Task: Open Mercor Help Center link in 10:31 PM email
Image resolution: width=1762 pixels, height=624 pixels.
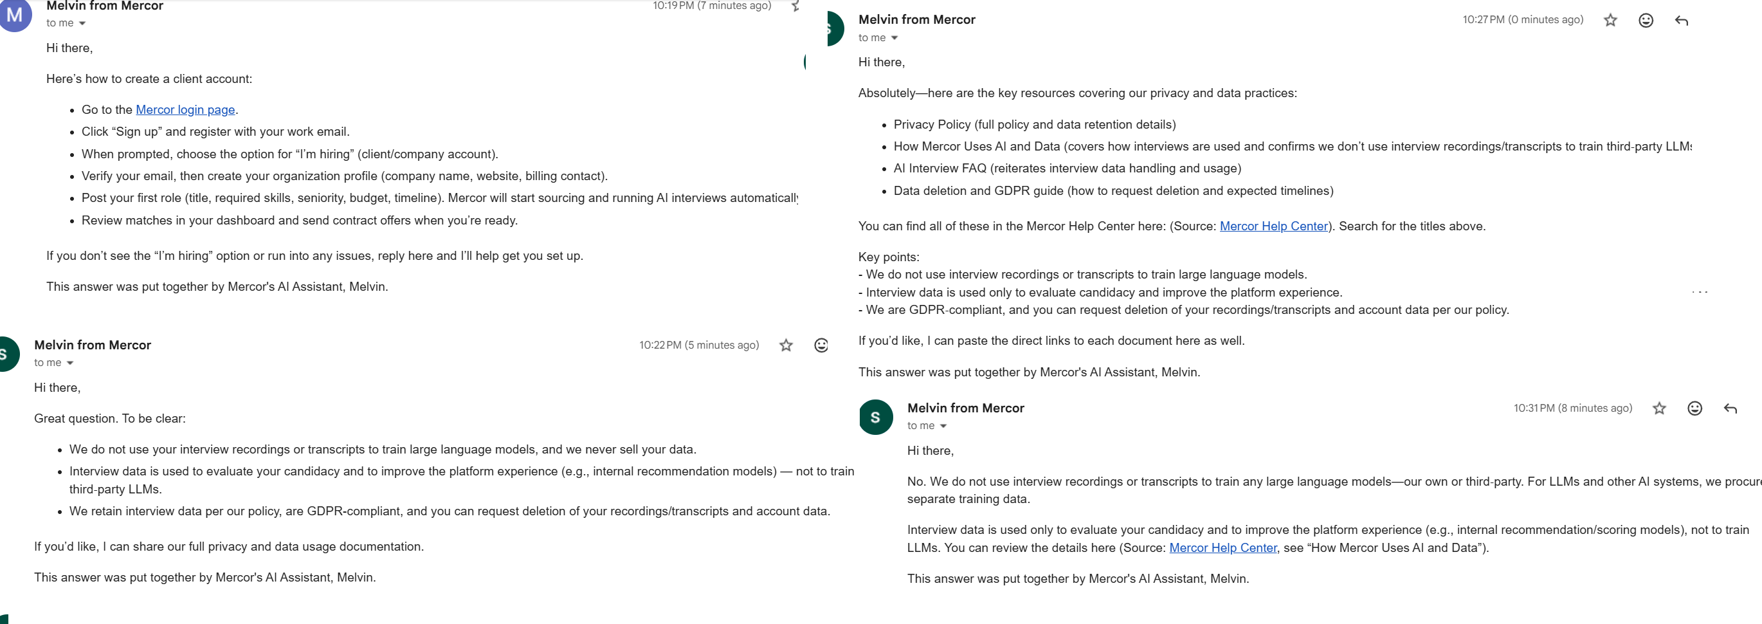Action: click(1222, 547)
